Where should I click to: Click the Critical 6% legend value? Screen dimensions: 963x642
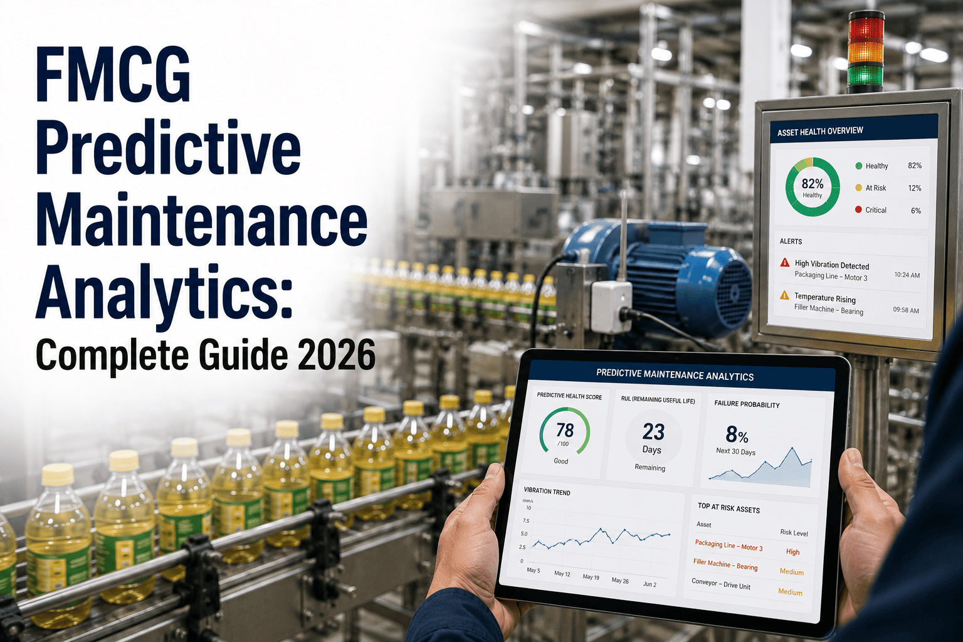[916, 211]
